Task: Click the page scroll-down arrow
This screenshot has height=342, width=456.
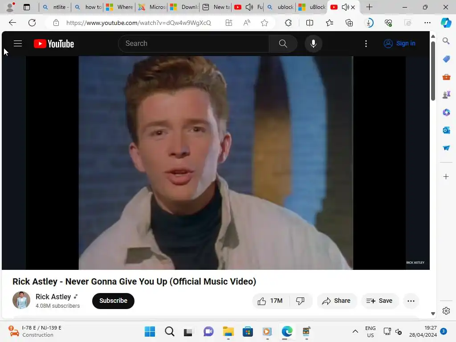Action: 433,313
